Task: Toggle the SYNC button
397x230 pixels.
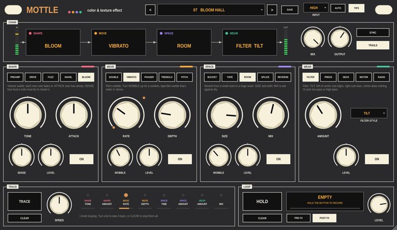Action: click(373, 33)
